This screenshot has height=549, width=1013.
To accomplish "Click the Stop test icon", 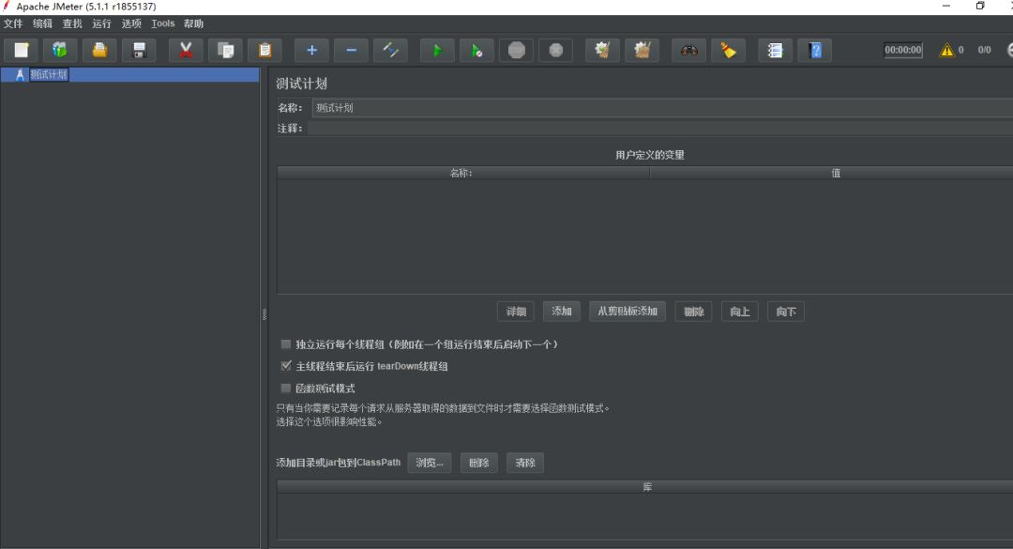I will [x=516, y=51].
